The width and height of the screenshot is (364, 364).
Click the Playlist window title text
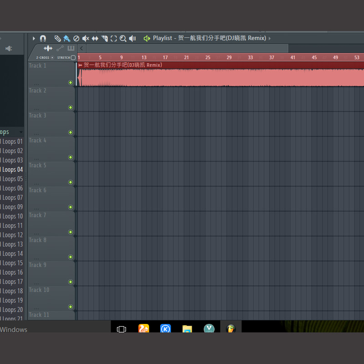pyautogui.click(x=209, y=38)
